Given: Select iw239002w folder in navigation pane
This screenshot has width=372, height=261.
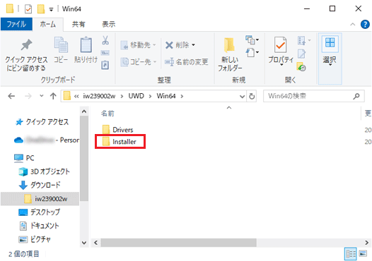Looking at the screenshot, I should pyautogui.click(x=40, y=199).
